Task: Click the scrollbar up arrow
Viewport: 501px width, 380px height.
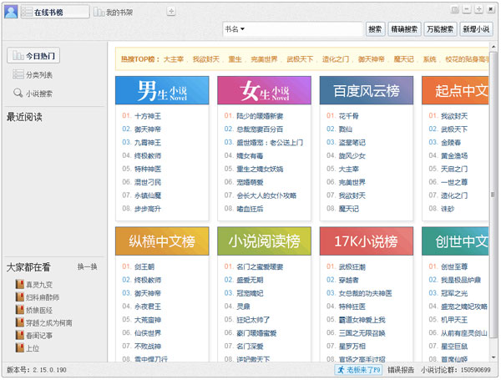Action: tap(493, 47)
